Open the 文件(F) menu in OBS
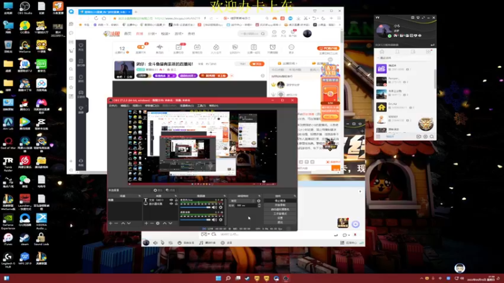 (x=113, y=106)
